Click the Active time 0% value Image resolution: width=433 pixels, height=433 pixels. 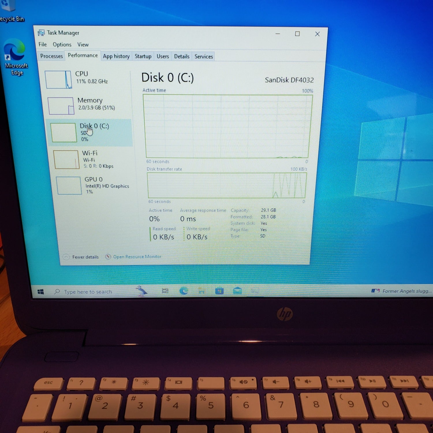point(154,219)
